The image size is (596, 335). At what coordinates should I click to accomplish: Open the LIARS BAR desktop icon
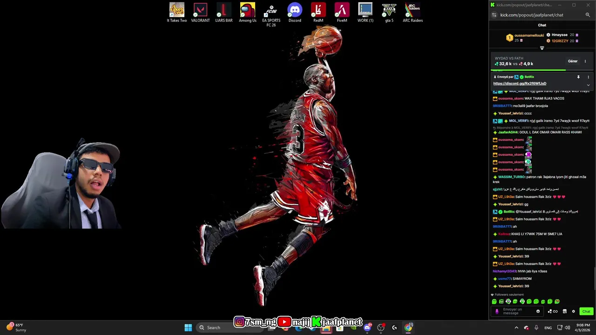click(224, 13)
